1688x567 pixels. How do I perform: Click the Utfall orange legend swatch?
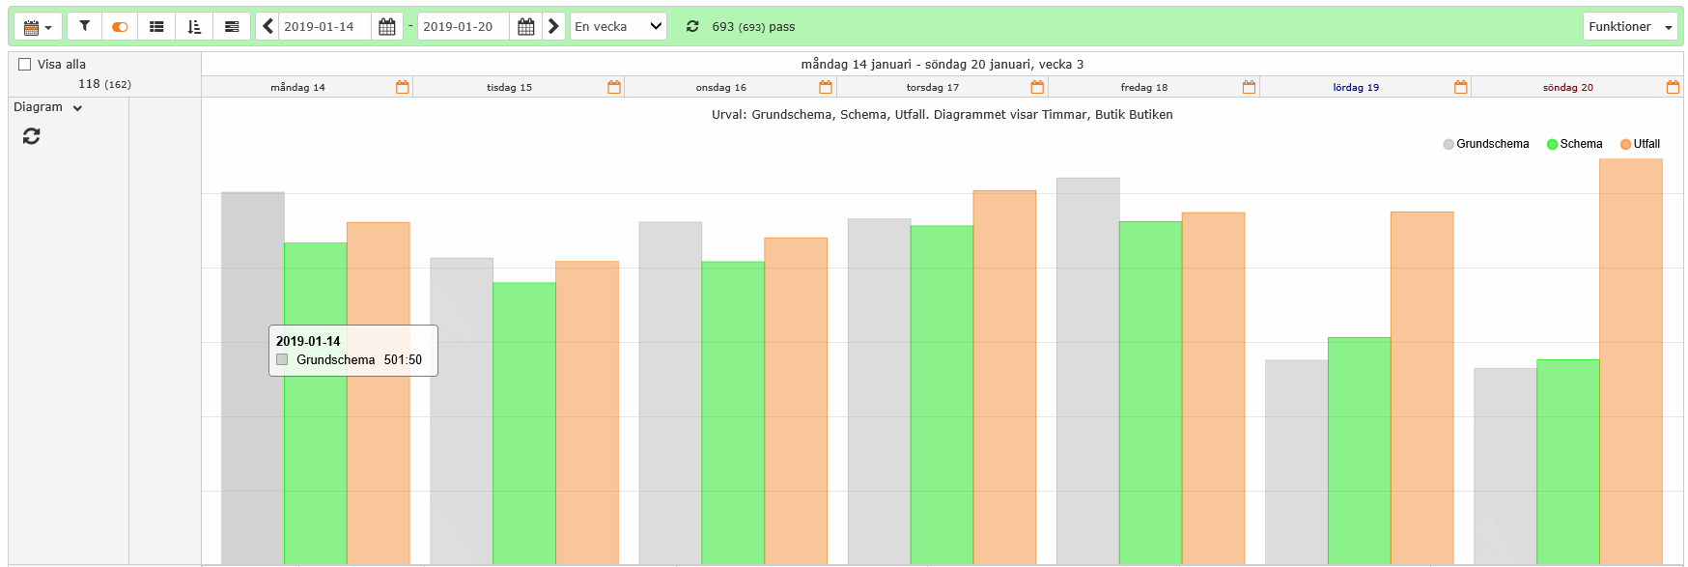[1625, 144]
